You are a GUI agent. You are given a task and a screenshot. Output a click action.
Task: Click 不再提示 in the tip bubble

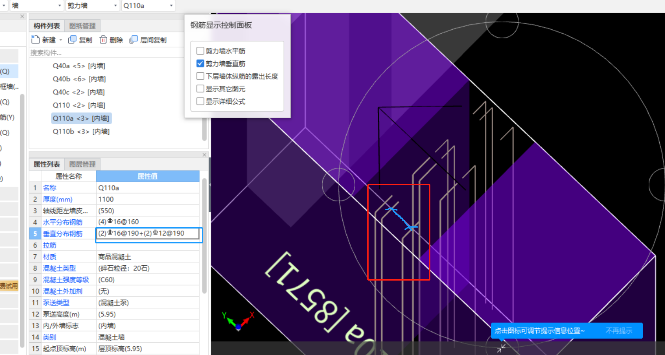619,330
